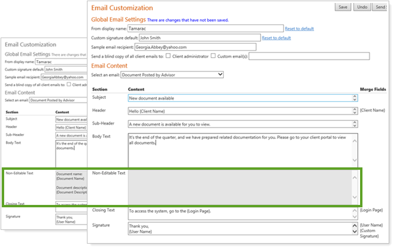This screenshot has width=394, height=249.
Task: Click the Sub-Header field scroll arrows
Action: [354, 125]
